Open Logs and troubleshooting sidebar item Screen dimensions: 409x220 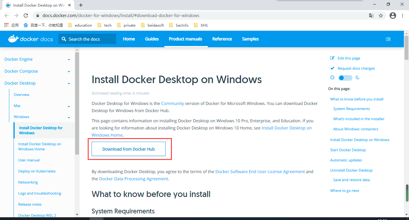point(40,193)
